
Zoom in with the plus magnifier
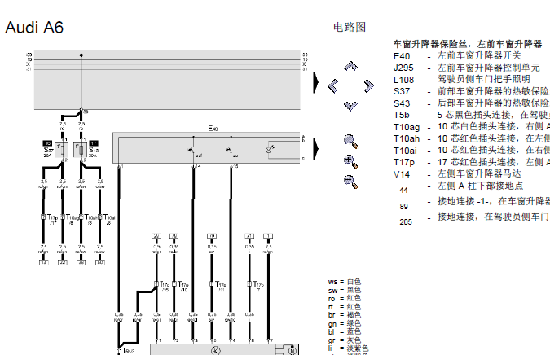(350, 161)
